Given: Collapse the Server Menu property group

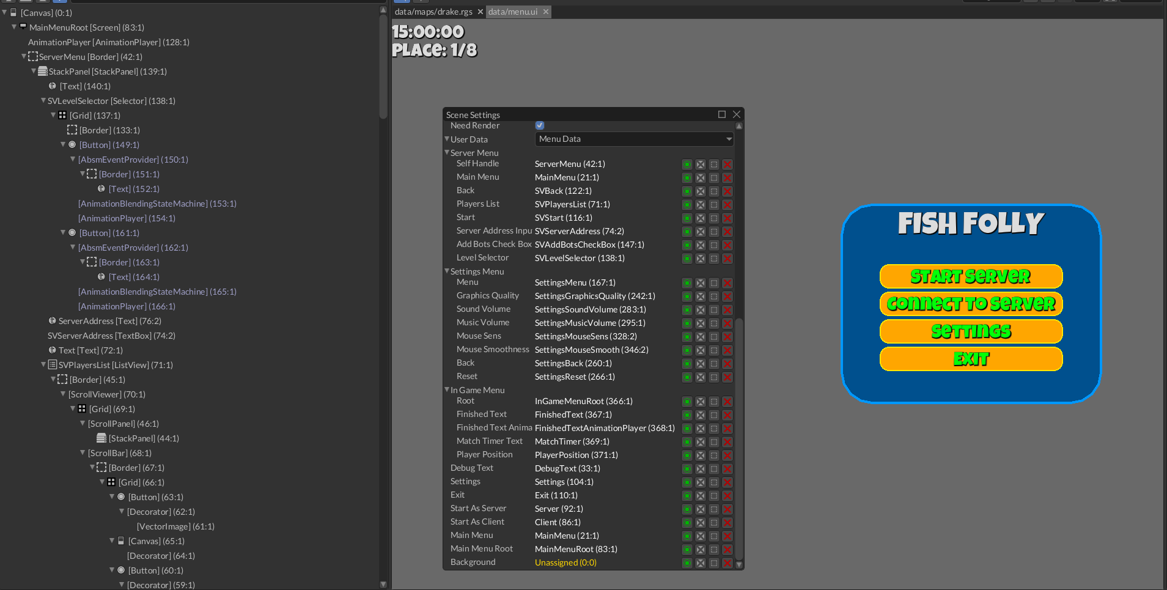Looking at the screenshot, I should point(447,153).
